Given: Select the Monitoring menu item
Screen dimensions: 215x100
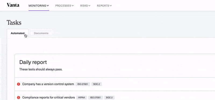Looking at the screenshot, I should 39,6.
